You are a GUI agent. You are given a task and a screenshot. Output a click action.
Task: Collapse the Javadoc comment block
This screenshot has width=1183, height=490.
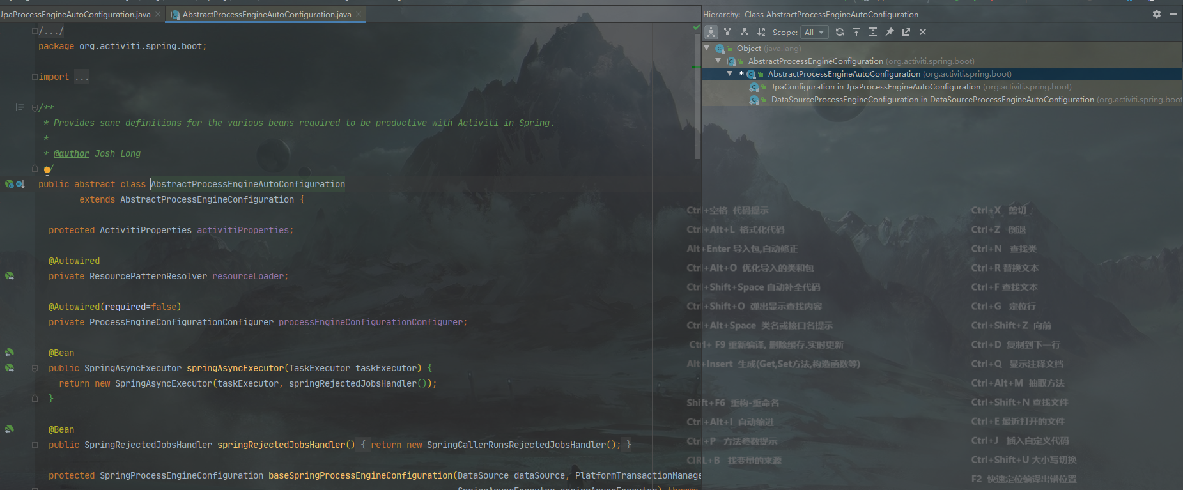coord(35,107)
